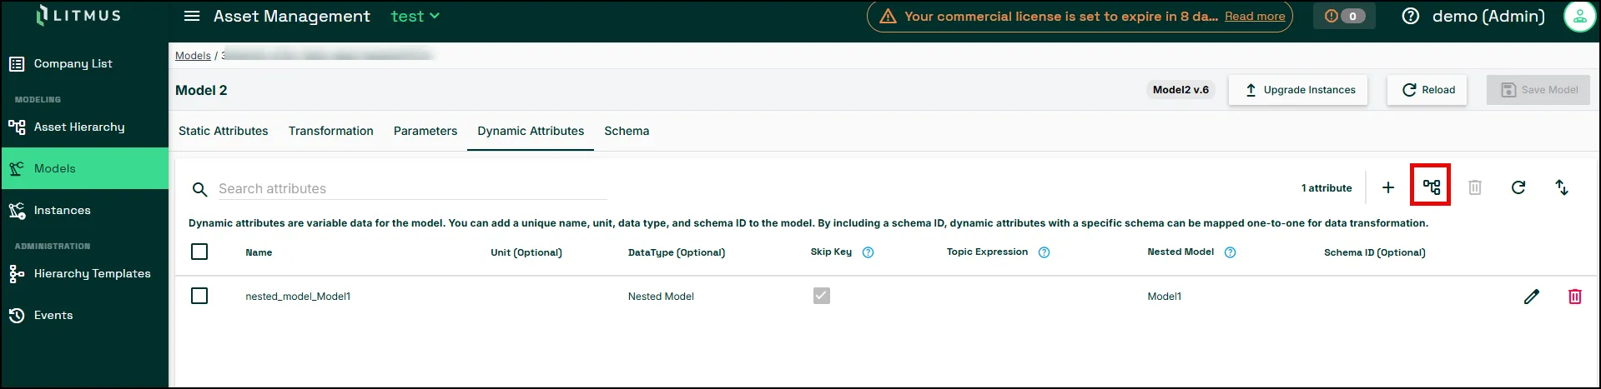Screen dimensions: 1601x389
Task: Open Instances in sidebar
Action: click(84, 210)
